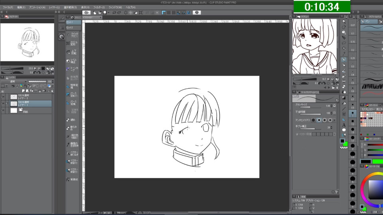
Task: Click the stabilization 20 spinner
Action: point(332,127)
